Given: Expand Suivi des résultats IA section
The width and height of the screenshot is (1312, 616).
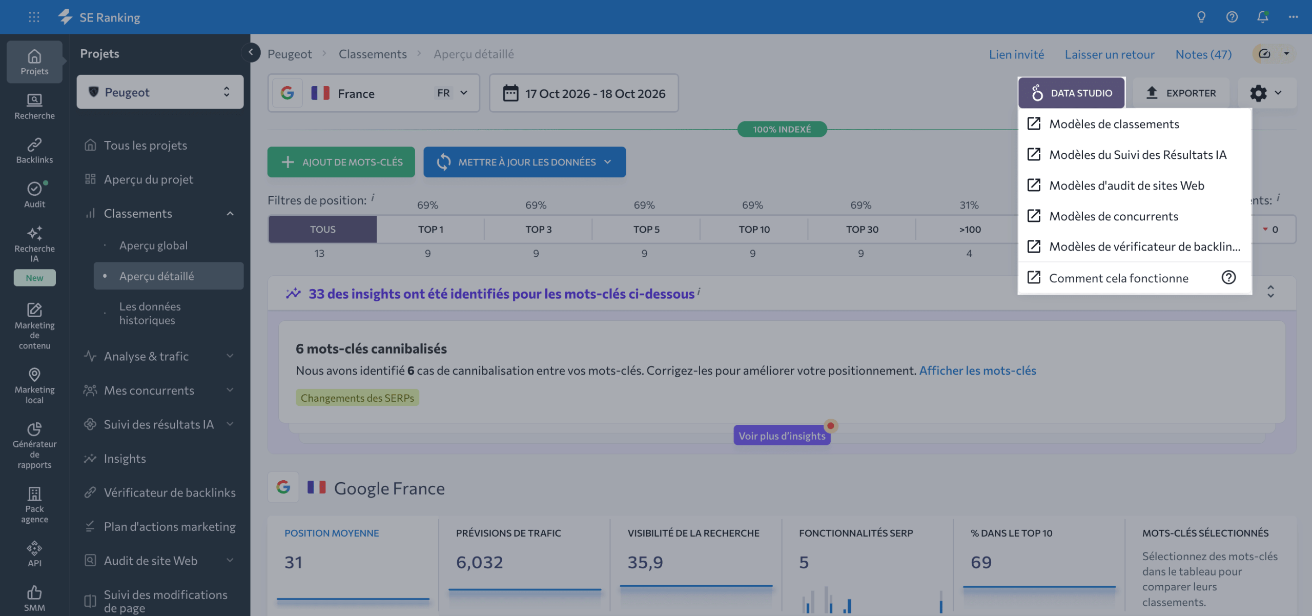Looking at the screenshot, I should click(230, 424).
